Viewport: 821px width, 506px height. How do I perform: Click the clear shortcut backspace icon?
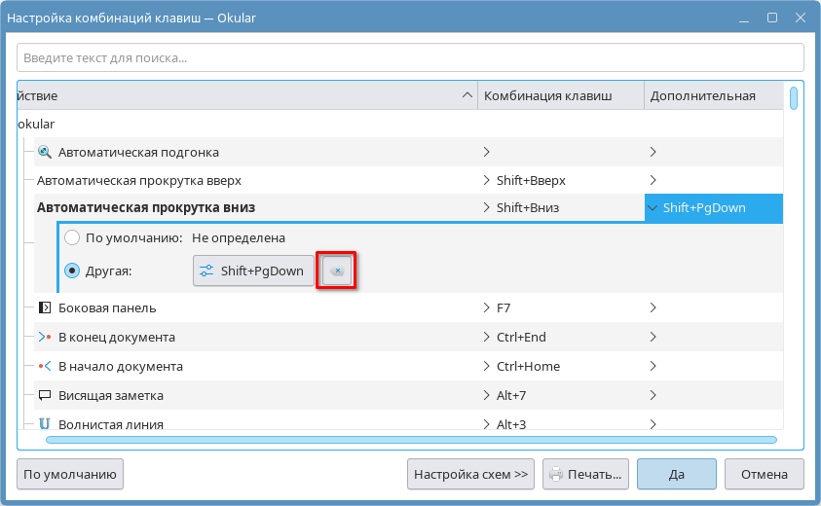click(337, 271)
